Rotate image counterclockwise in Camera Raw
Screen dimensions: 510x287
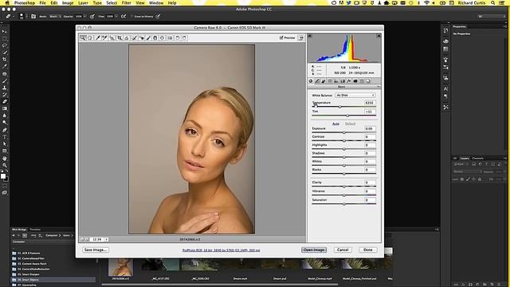pyautogui.click(x=177, y=38)
